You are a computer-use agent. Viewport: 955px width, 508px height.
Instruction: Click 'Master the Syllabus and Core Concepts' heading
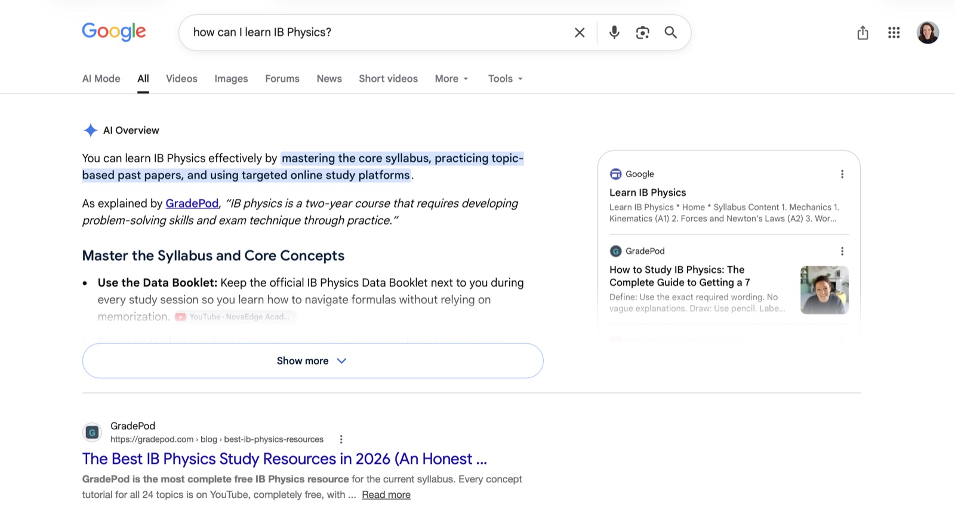coord(213,255)
